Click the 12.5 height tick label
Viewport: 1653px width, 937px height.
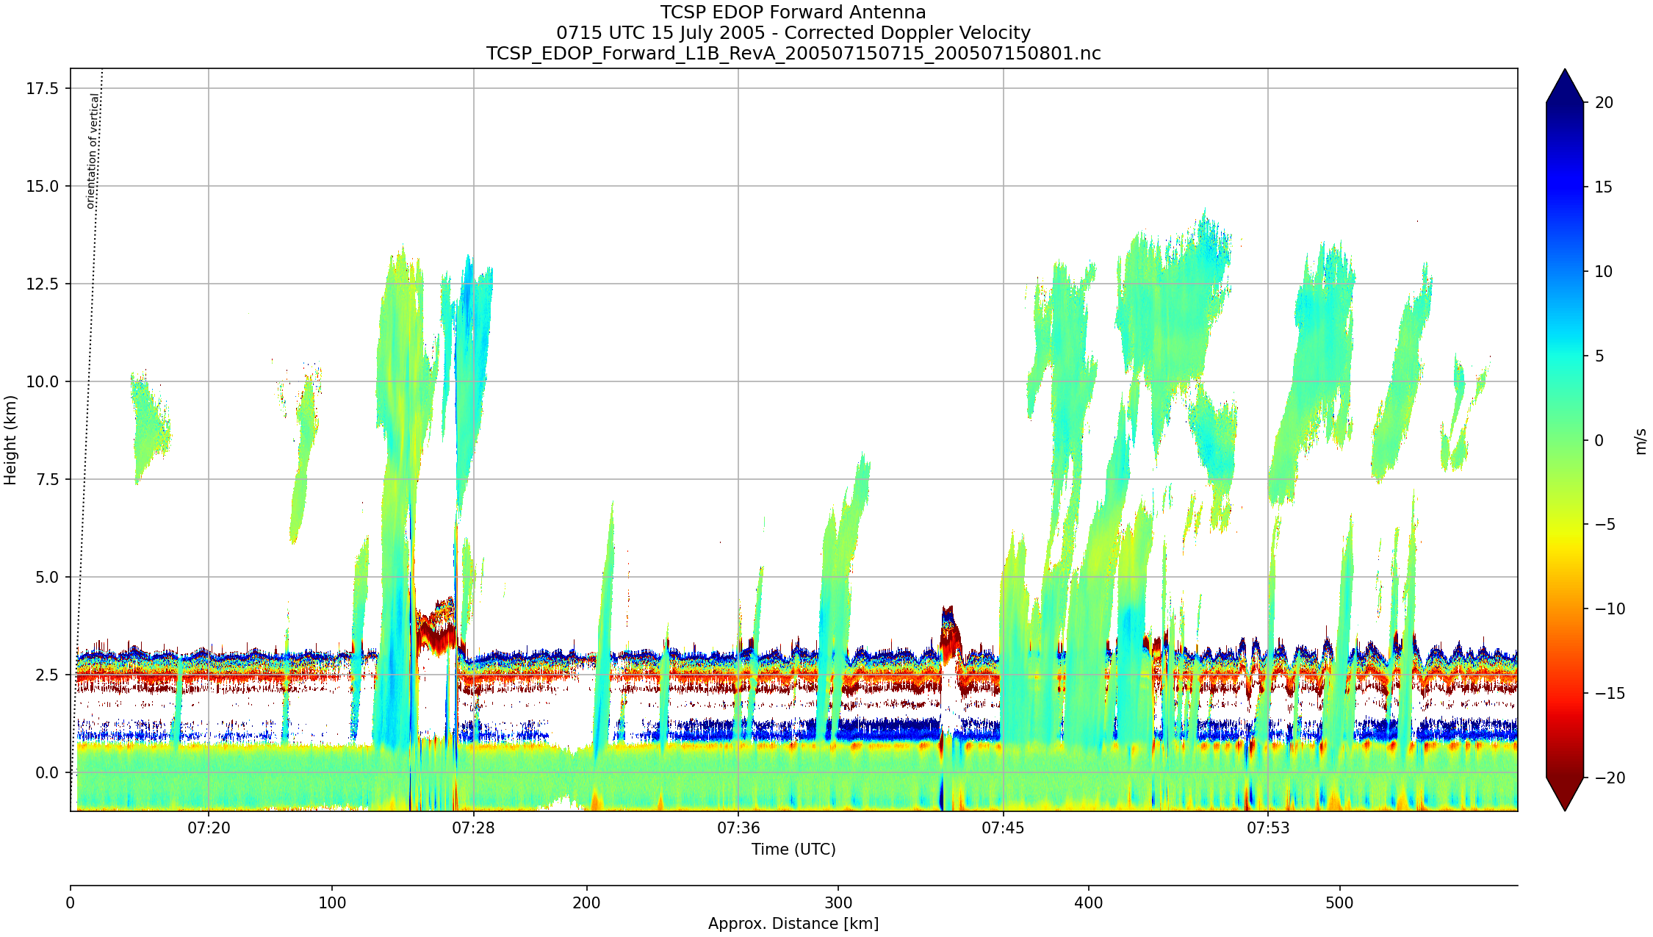(x=43, y=284)
